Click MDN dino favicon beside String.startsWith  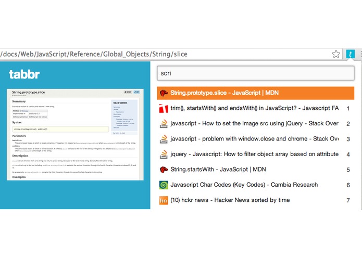point(164,170)
